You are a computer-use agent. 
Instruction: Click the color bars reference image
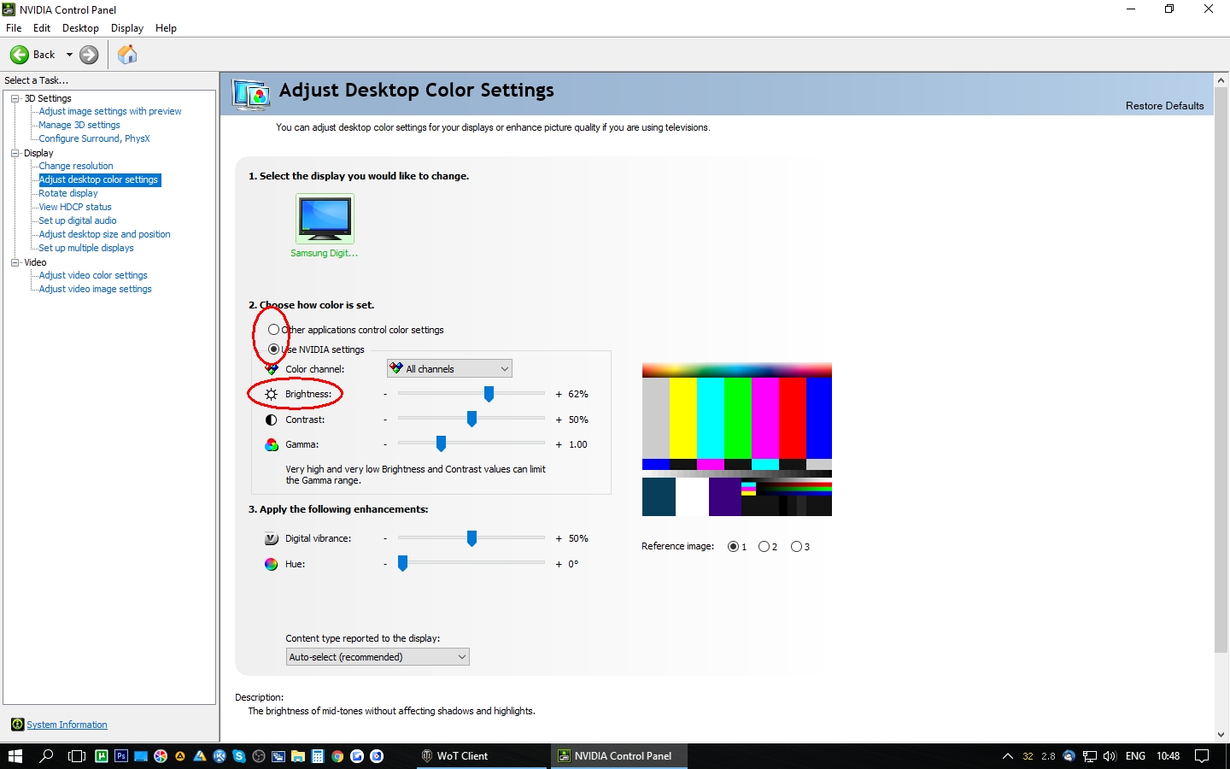737,439
